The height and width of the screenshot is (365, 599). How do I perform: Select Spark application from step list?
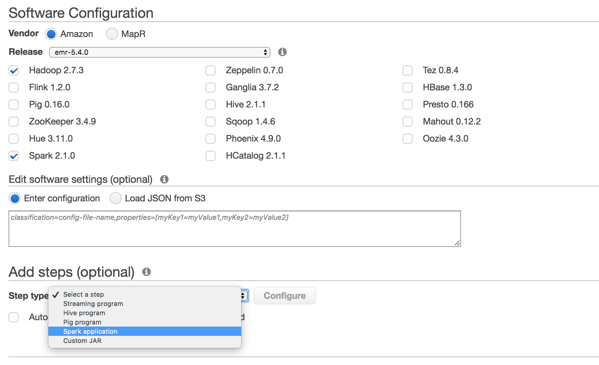[90, 332]
